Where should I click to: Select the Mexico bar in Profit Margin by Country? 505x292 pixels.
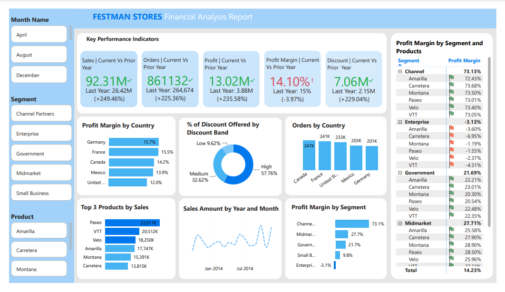coord(131,173)
